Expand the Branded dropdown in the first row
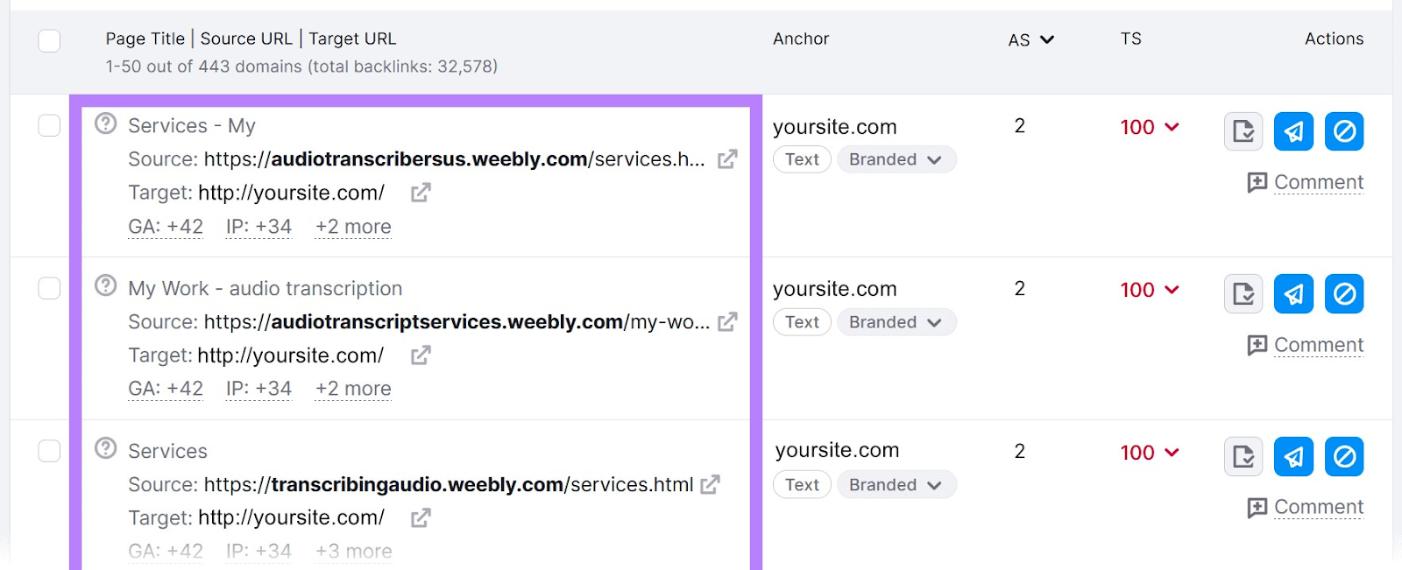 click(896, 159)
